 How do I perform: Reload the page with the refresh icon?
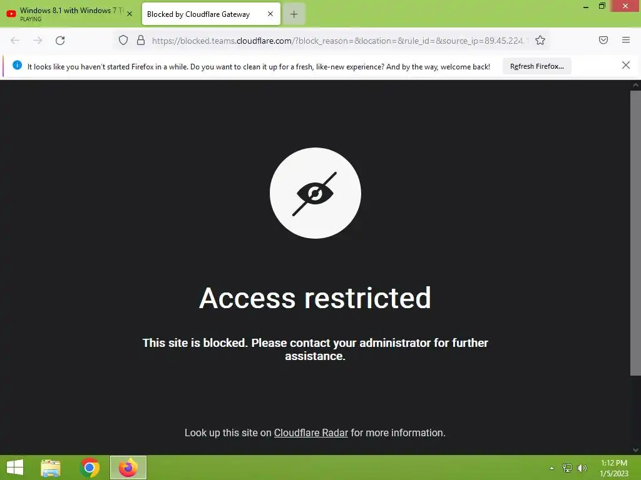click(60, 41)
